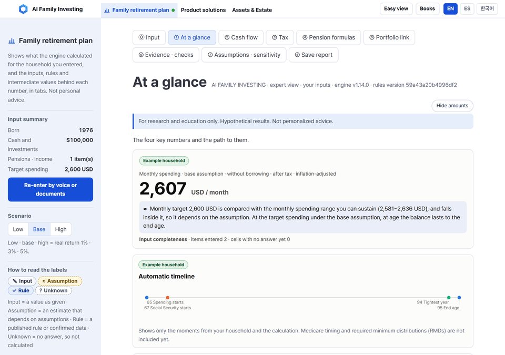Select the 94 Tightest year timeline dot
Viewport: 505px width, 355px height.
449,298
